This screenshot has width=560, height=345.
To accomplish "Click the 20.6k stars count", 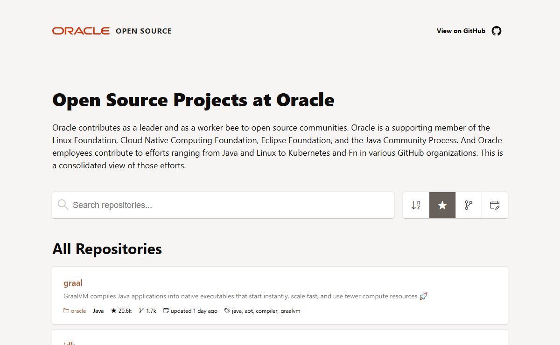I will 125,311.
